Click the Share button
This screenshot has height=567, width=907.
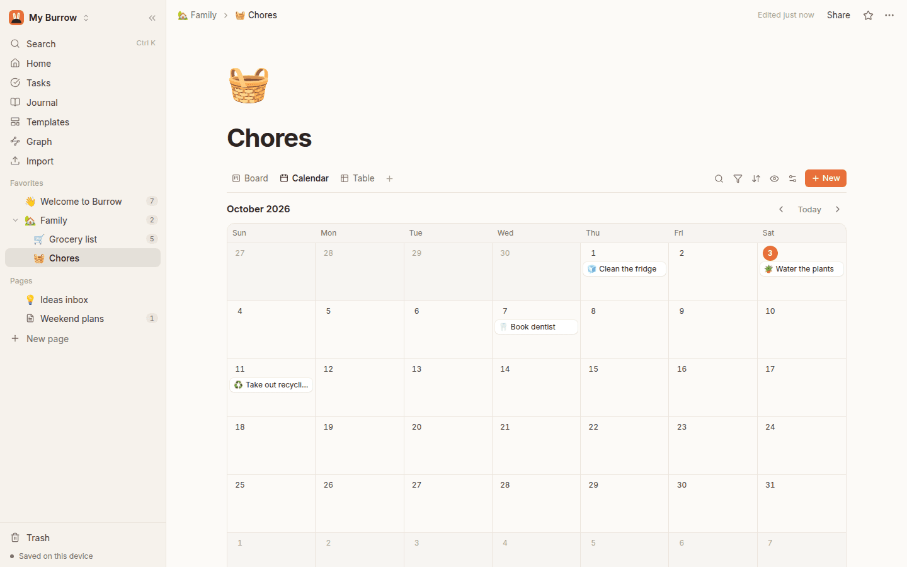pyautogui.click(x=838, y=15)
